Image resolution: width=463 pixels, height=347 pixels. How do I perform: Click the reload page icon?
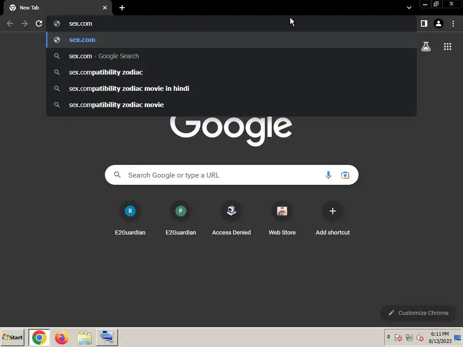point(39,23)
